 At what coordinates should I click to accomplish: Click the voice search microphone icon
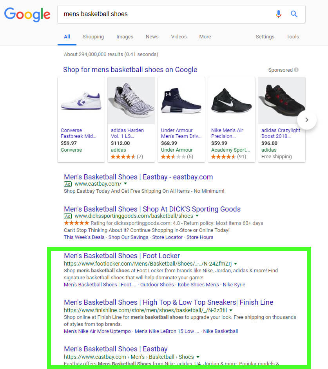click(x=279, y=14)
